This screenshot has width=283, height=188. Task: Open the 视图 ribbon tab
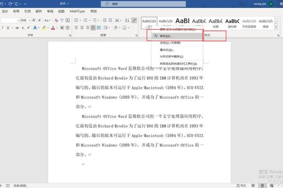coord(61,11)
